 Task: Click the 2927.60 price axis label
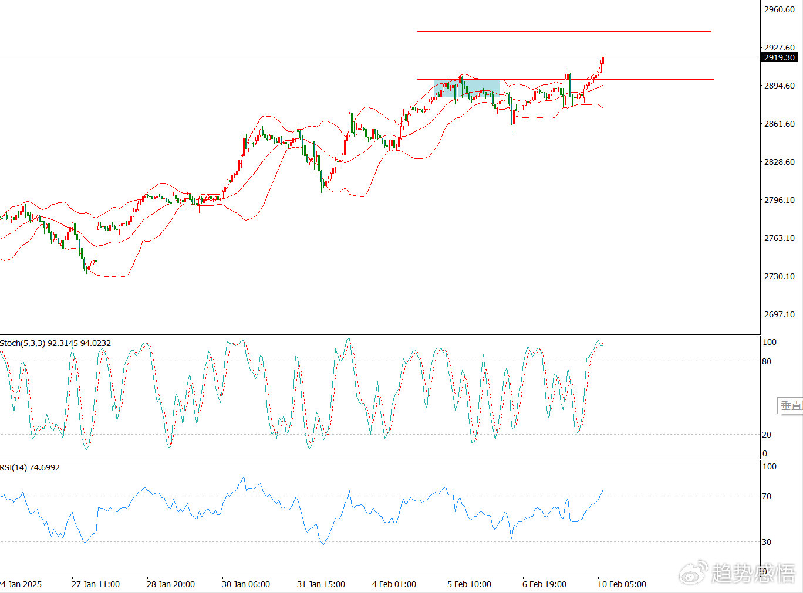pos(779,48)
